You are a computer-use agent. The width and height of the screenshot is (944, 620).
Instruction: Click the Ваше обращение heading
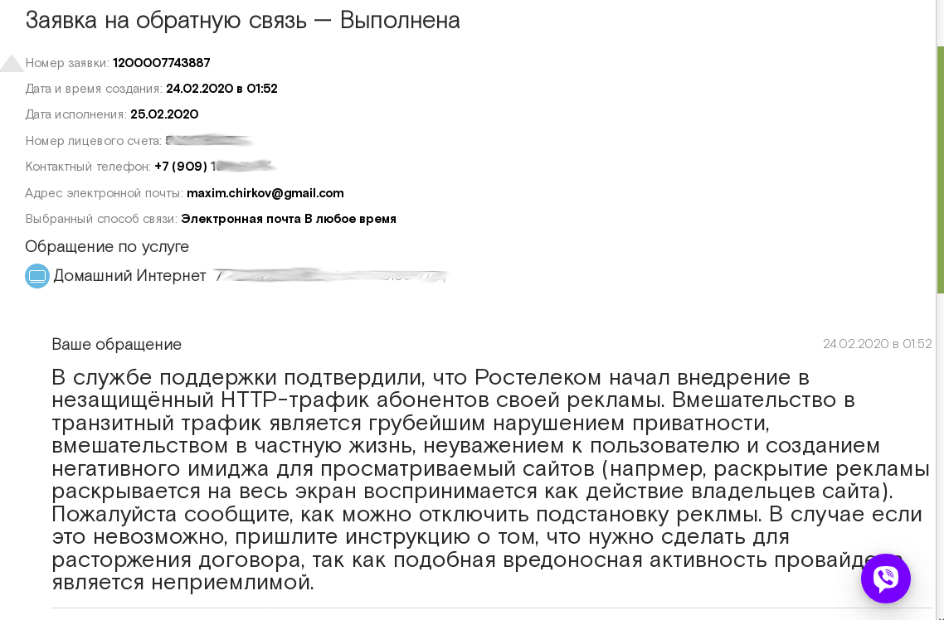117,344
